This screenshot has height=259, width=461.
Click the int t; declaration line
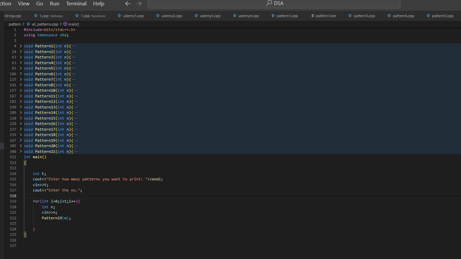point(39,174)
